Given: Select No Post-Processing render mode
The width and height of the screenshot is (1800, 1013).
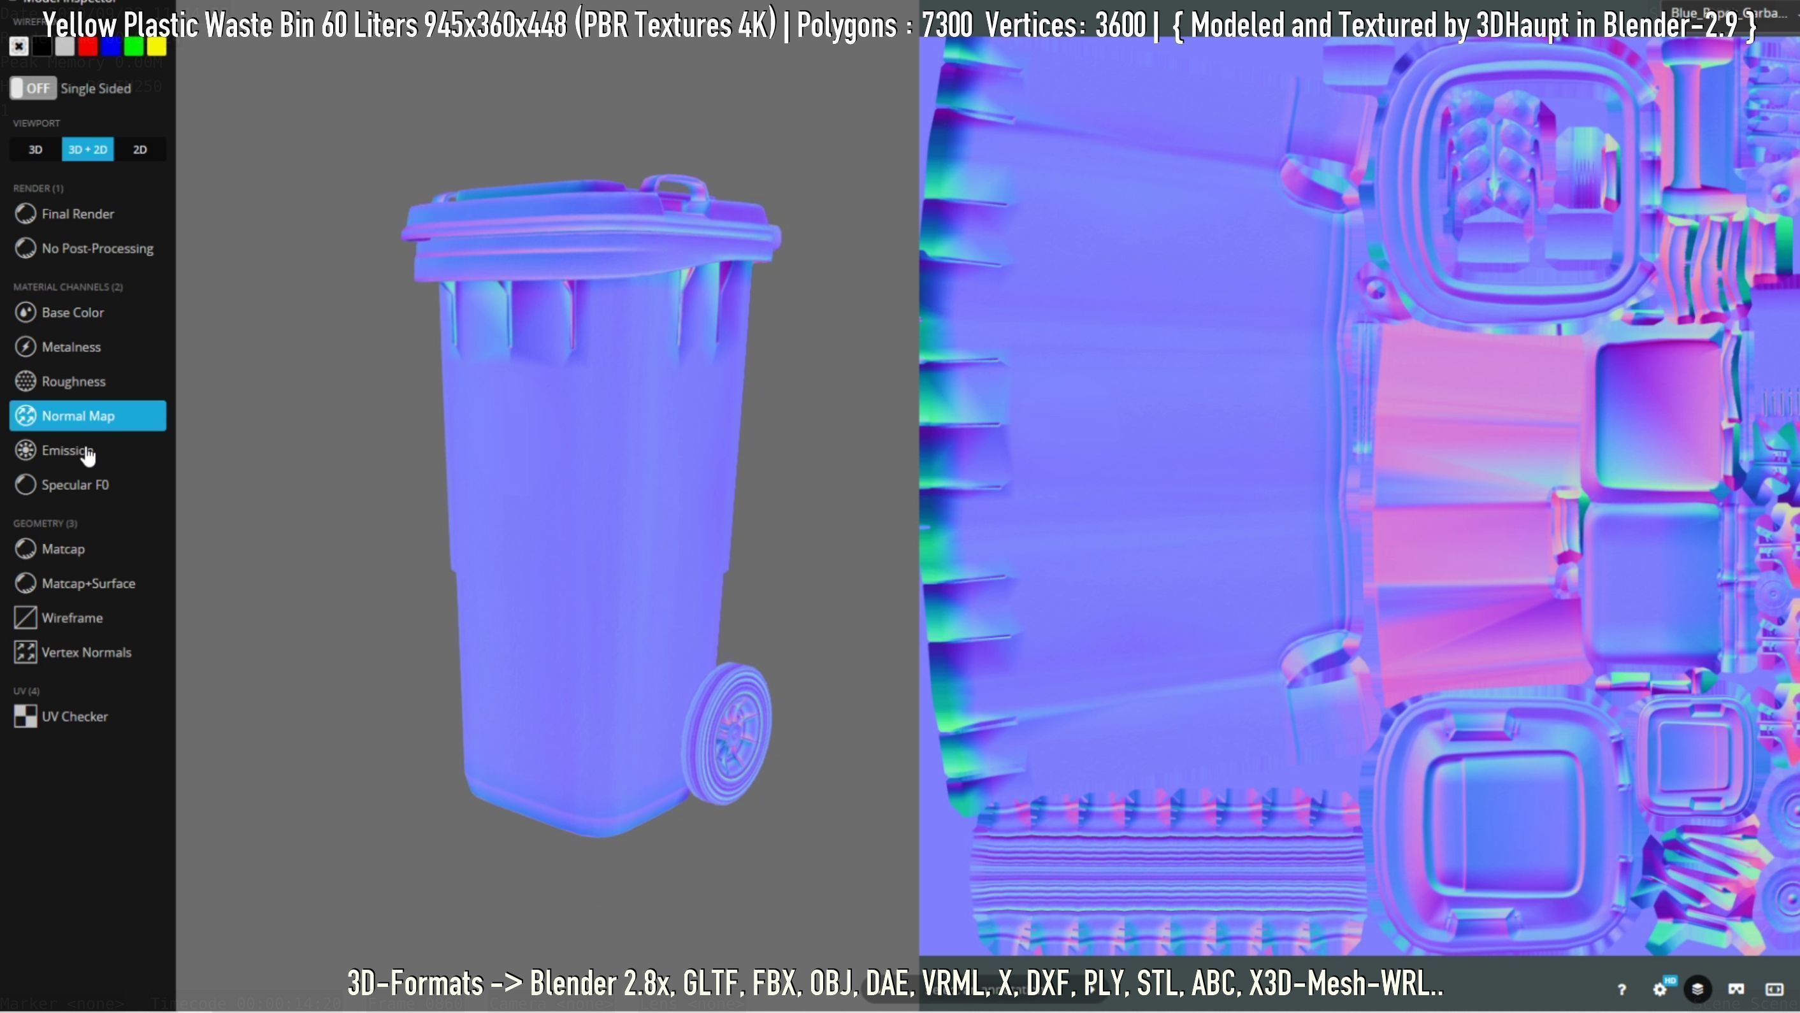Looking at the screenshot, I should tap(88, 248).
